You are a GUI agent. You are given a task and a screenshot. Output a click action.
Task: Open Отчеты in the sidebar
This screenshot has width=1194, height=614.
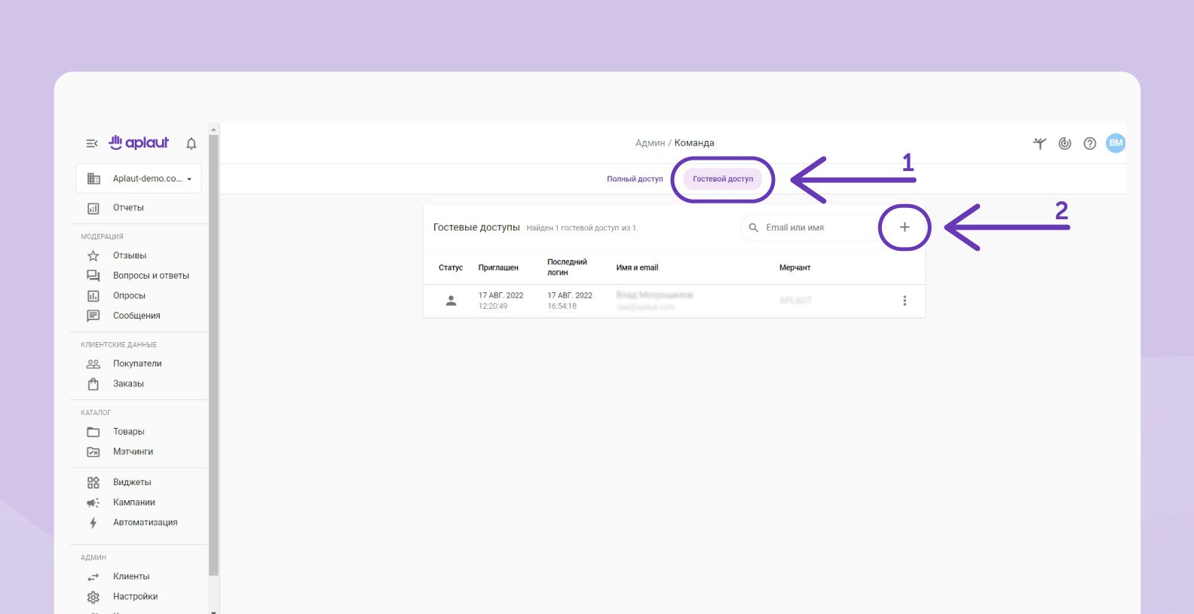point(128,208)
